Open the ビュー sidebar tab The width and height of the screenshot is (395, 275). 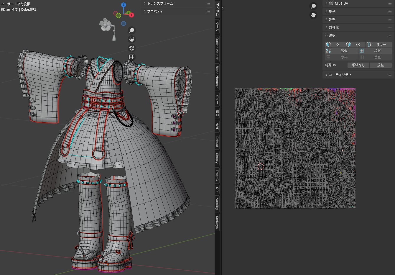coord(217,99)
